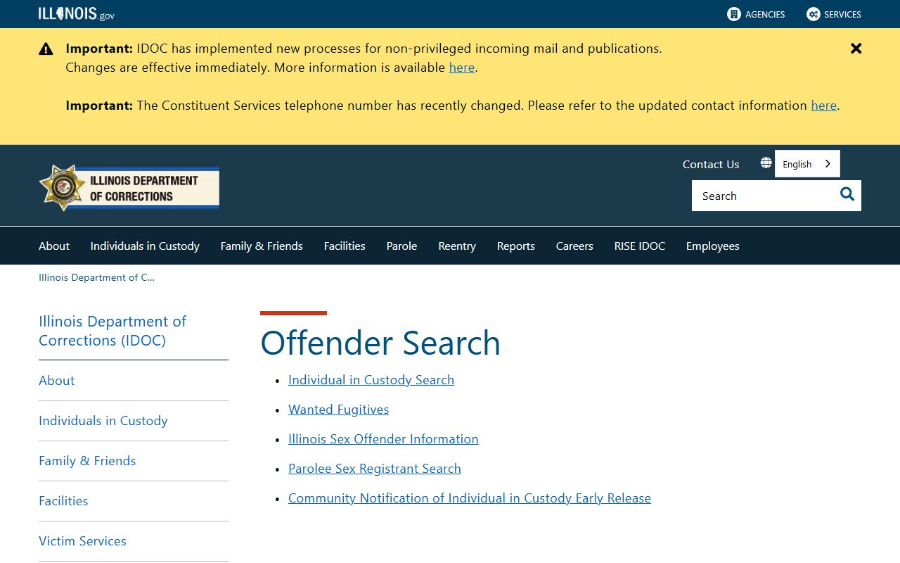This screenshot has width=900, height=563.
Task: Open Employees nav menu
Action: 713,246
